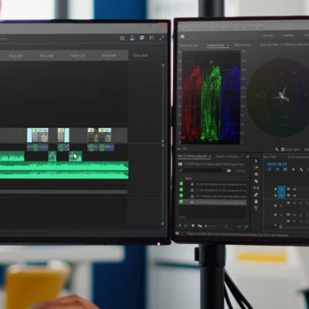Toggle lock on lower video track
This screenshot has height=309, width=309.
pos(275,195)
